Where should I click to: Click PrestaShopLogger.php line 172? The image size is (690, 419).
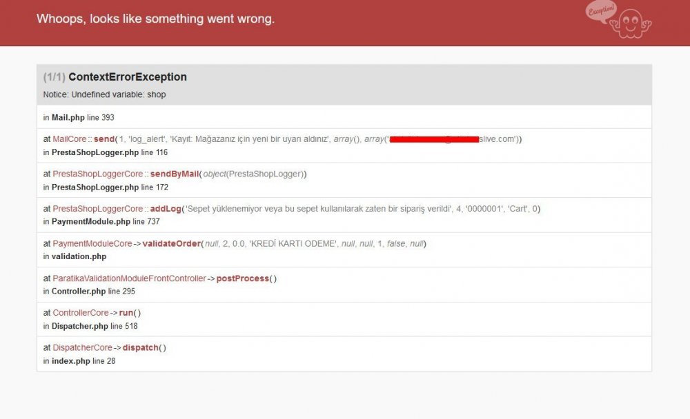pyautogui.click(x=105, y=187)
